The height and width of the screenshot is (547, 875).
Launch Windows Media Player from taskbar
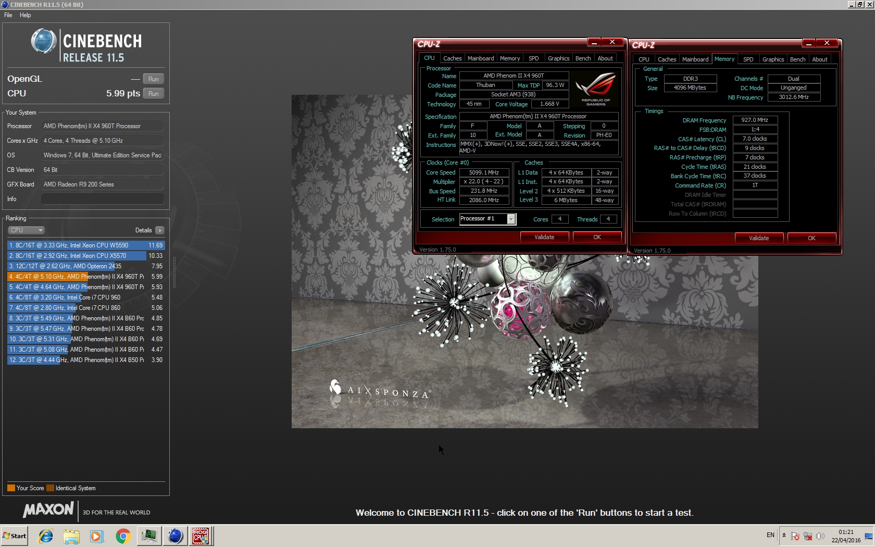[x=97, y=536]
